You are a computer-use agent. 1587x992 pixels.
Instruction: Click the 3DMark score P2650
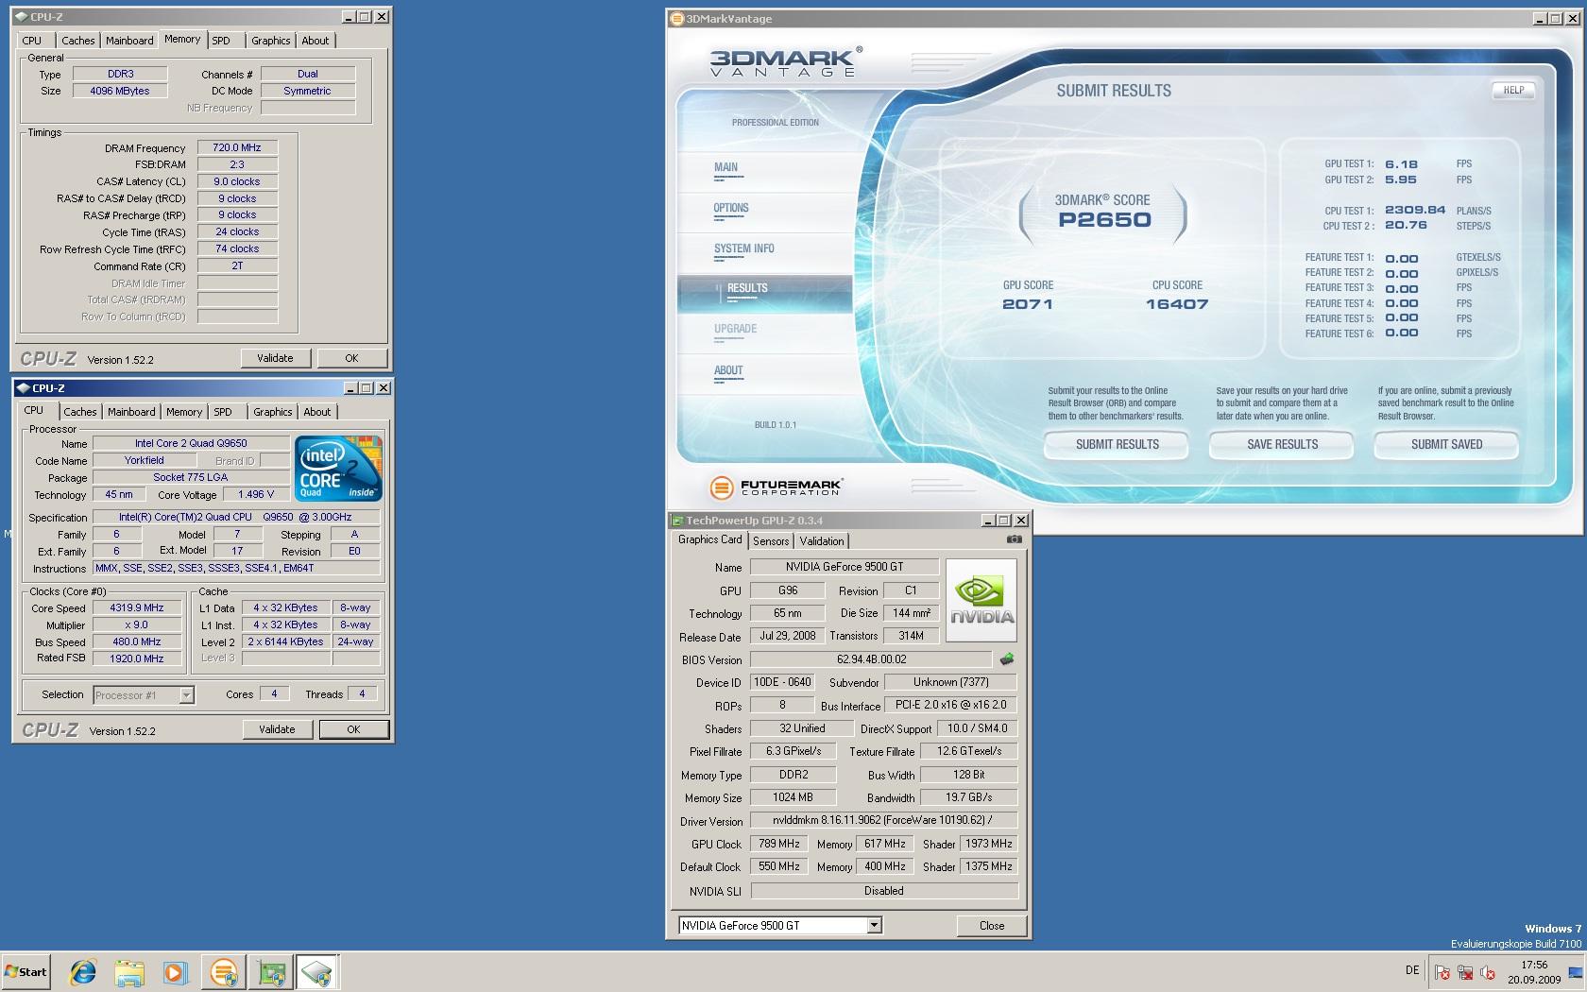click(x=1104, y=220)
